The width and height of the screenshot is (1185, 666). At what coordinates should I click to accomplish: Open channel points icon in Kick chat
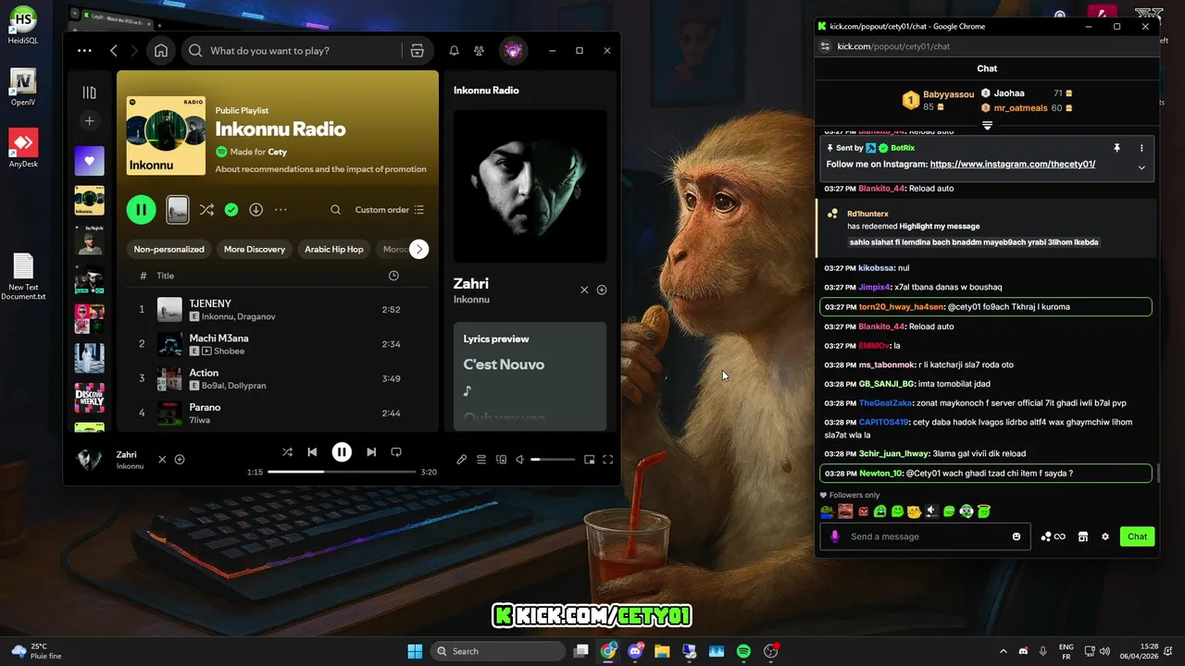(1053, 536)
